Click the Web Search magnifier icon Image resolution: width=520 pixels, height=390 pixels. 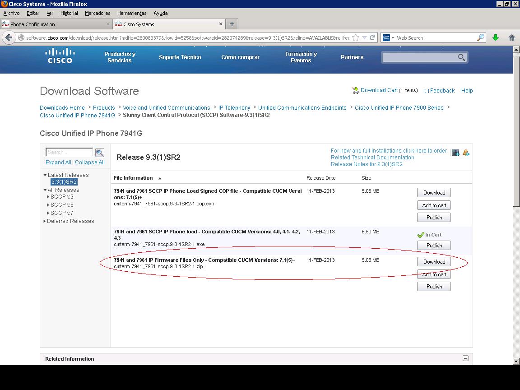[x=481, y=37]
